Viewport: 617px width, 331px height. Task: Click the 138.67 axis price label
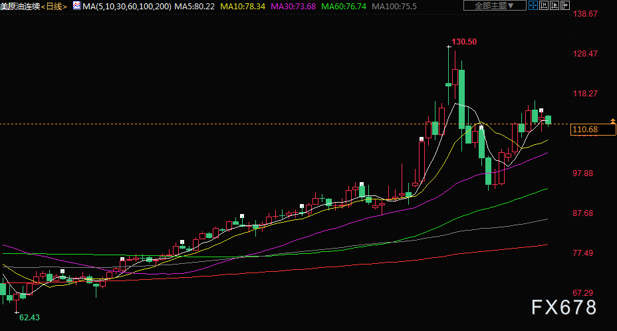[585, 14]
